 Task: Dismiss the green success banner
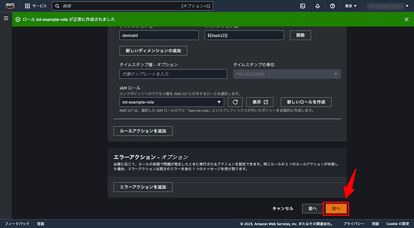pos(406,19)
